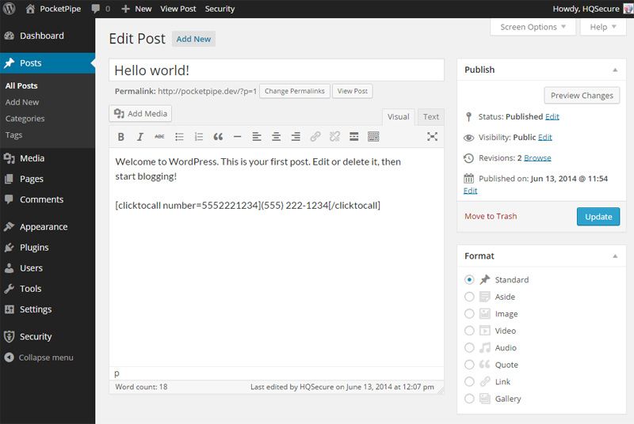Center align the text

276,137
